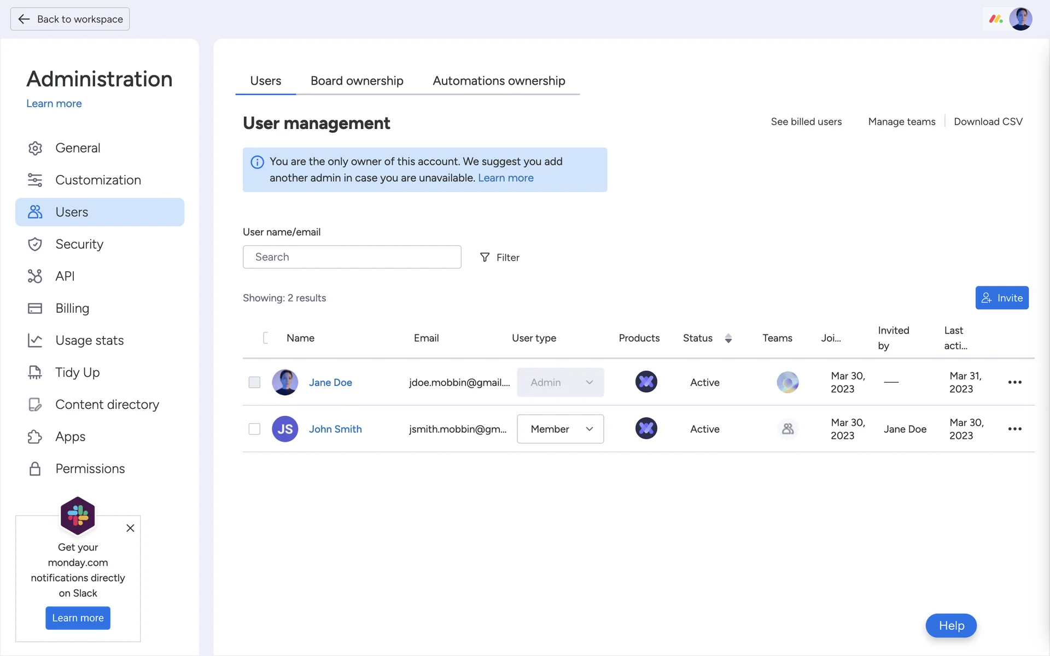Sort the table by Status column arrows
Screen dimensions: 1050x656
[x=728, y=338]
